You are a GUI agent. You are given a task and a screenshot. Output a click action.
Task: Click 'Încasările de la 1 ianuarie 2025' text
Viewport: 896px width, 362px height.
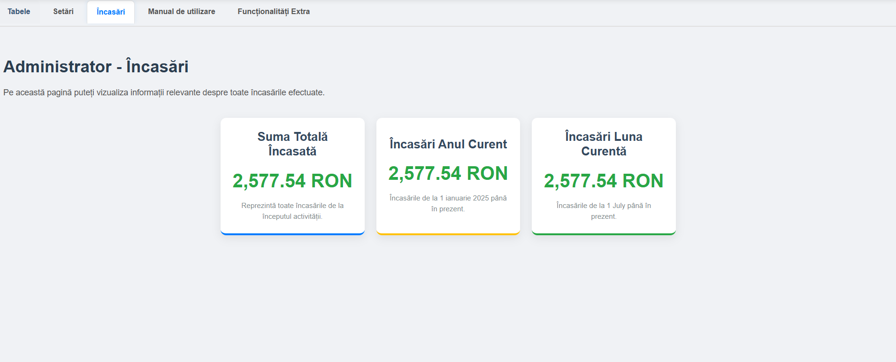[448, 203]
